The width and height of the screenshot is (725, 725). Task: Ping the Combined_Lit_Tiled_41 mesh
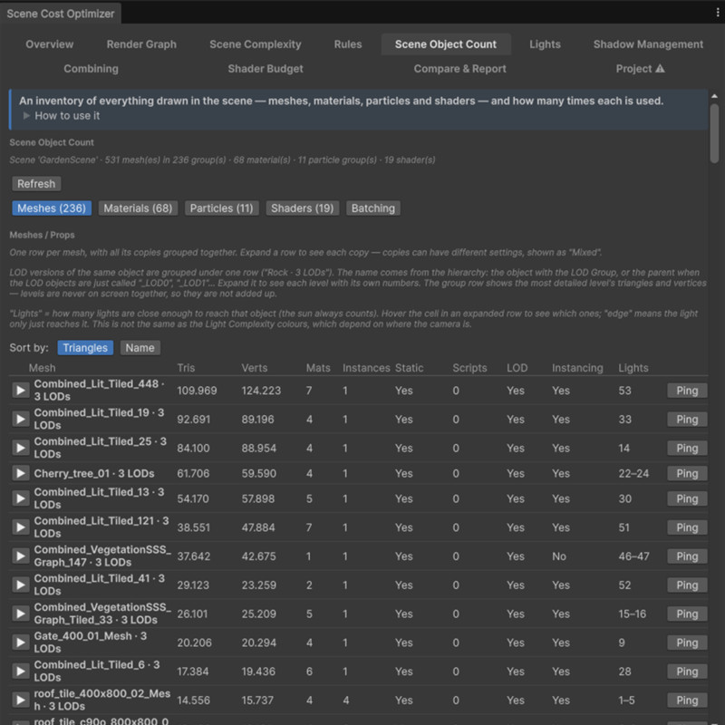point(687,585)
